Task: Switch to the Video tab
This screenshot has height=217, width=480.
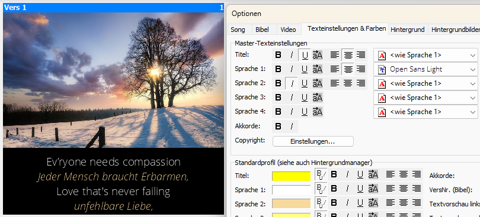Action: (289, 30)
